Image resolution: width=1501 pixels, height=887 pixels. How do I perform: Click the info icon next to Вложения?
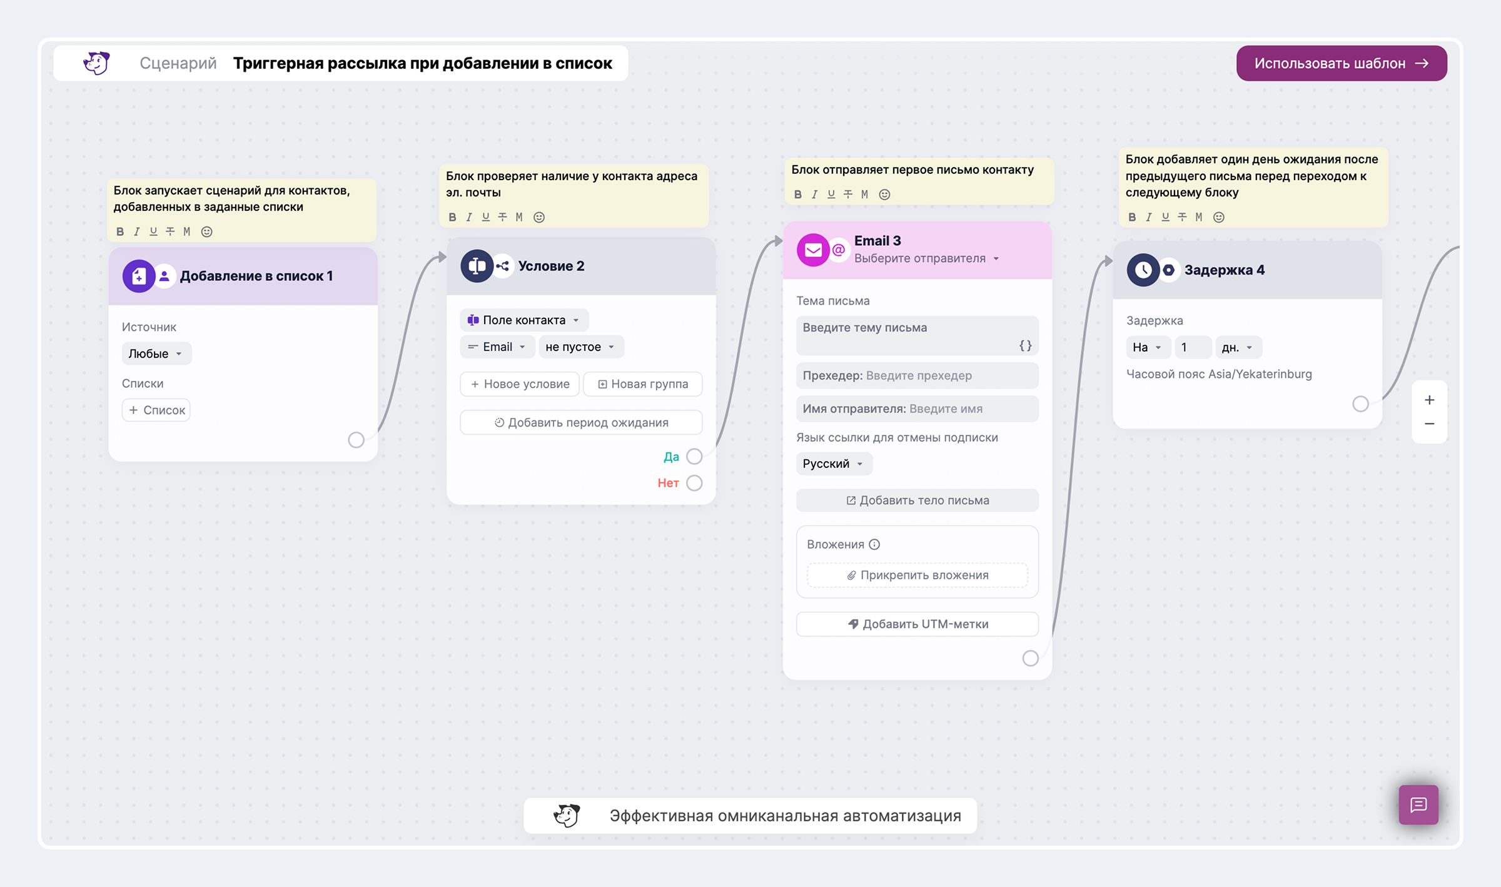(874, 544)
